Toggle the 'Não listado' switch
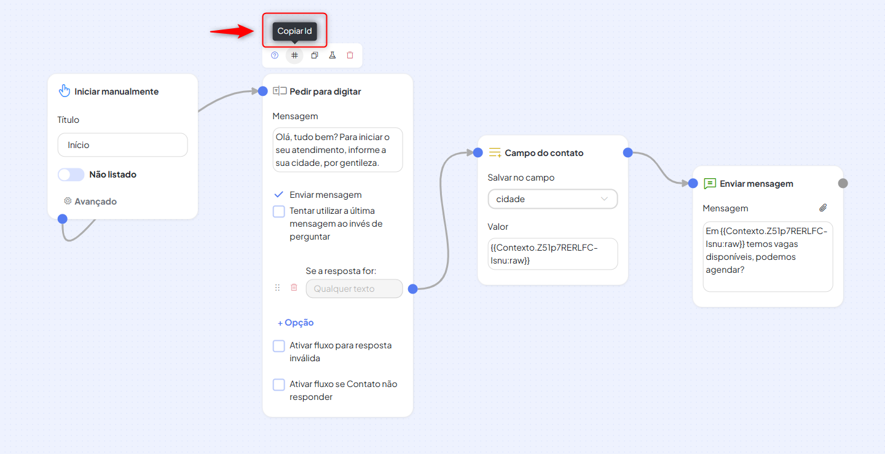This screenshot has height=454, width=885. (71, 174)
